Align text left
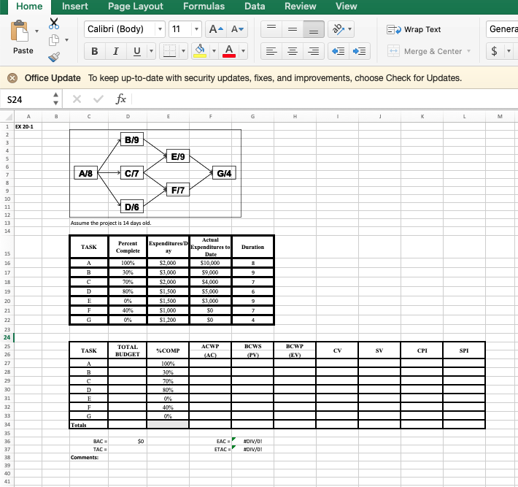The height and width of the screenshot is (487, 518). 271,51
